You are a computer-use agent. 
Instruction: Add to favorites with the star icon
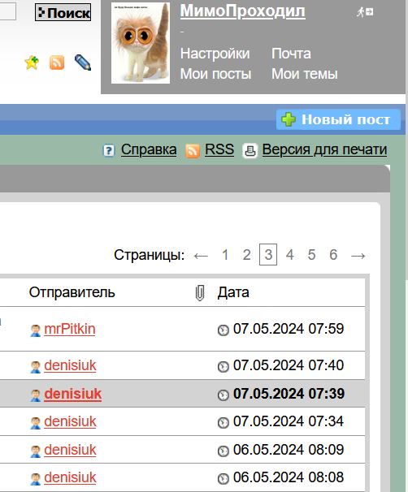pyautogui.click(x=32, y=63)
